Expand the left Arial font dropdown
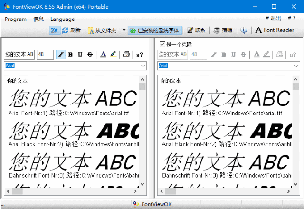This screenshot has height=209, width=304. [x=143, y=66]
